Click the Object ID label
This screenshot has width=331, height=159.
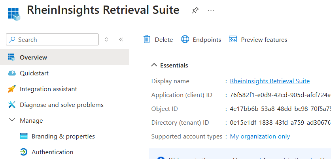click(x=165, y=108)
